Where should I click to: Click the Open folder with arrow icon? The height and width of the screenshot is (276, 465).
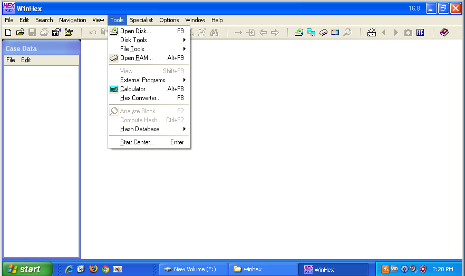pyautogui.click(x=69, y=32)
